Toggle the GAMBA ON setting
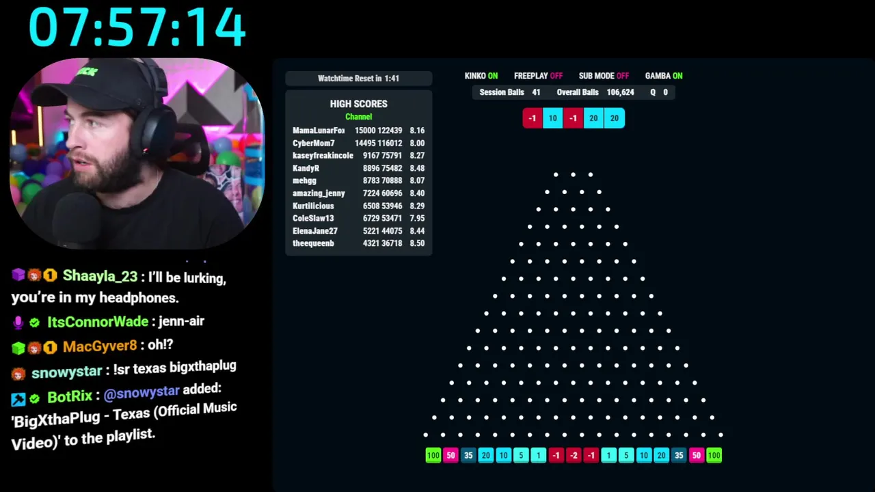The image size is (875, 492). 664,76
